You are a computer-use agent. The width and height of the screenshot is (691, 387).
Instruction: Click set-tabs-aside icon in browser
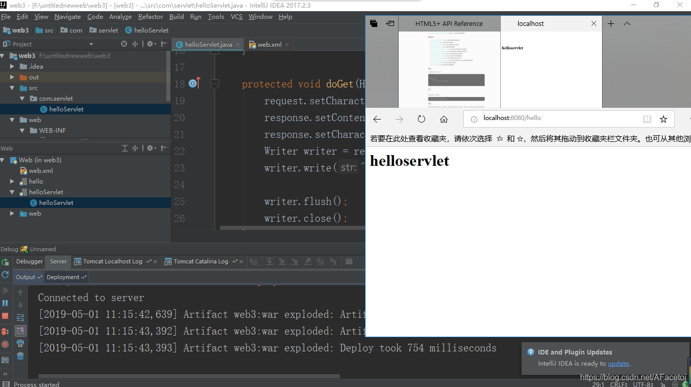[x=390, y=23]
